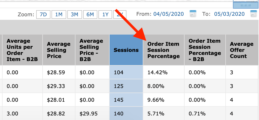The width and height of the screenshot is (259, 120).
Task: Click Average Units per Order Item - B2B header
Action: pyautogui.click(x=22, y=50)
